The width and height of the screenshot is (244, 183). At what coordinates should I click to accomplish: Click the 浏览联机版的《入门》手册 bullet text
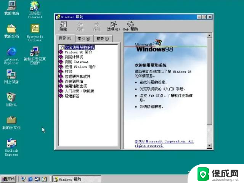[x=162, y=89]
